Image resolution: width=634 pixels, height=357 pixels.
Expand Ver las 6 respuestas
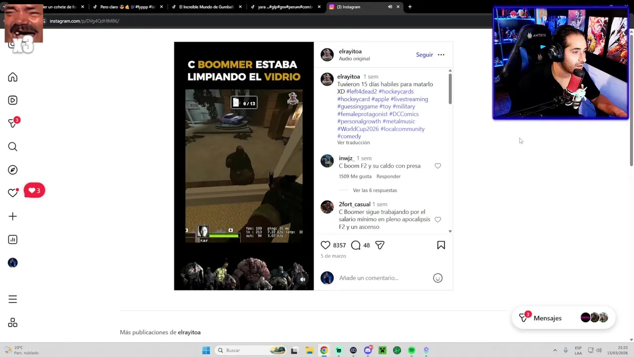point(375,190)
